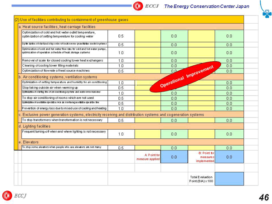Select 'A: Point for measure applied' label
Image resolution: width=272 pixels, height=204 pixels.
[x=148, y=157]
